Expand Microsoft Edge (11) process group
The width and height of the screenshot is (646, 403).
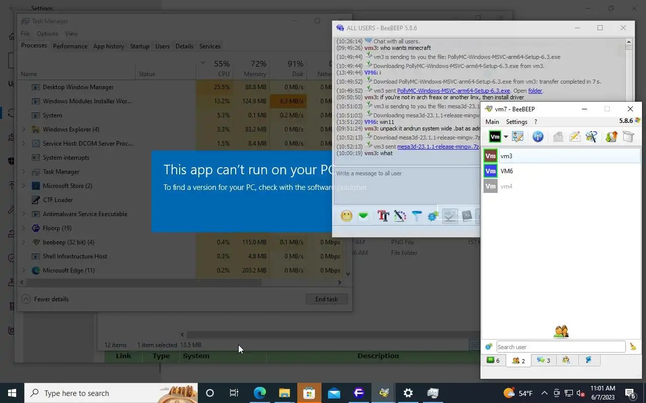click(x=24, y=271)
